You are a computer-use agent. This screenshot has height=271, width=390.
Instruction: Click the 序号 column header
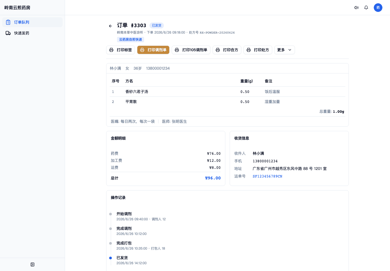pos(116,81)
